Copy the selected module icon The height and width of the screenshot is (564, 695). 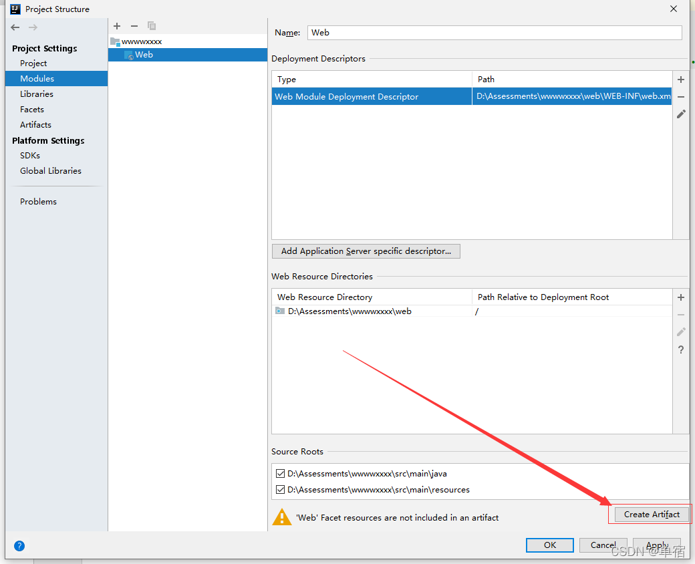pos(152,26)
